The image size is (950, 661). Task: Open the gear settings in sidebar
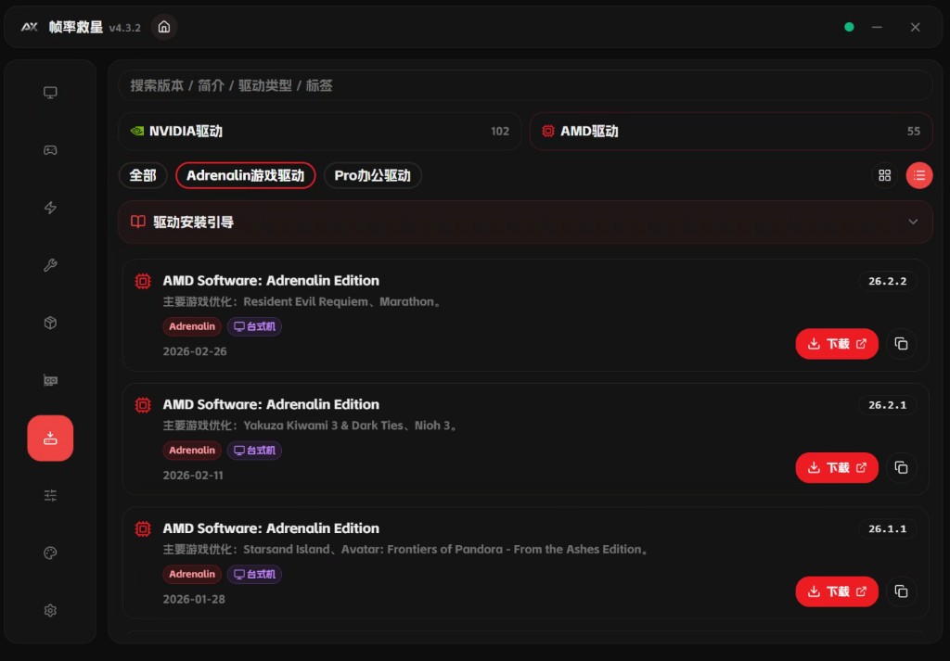(50, 610)
